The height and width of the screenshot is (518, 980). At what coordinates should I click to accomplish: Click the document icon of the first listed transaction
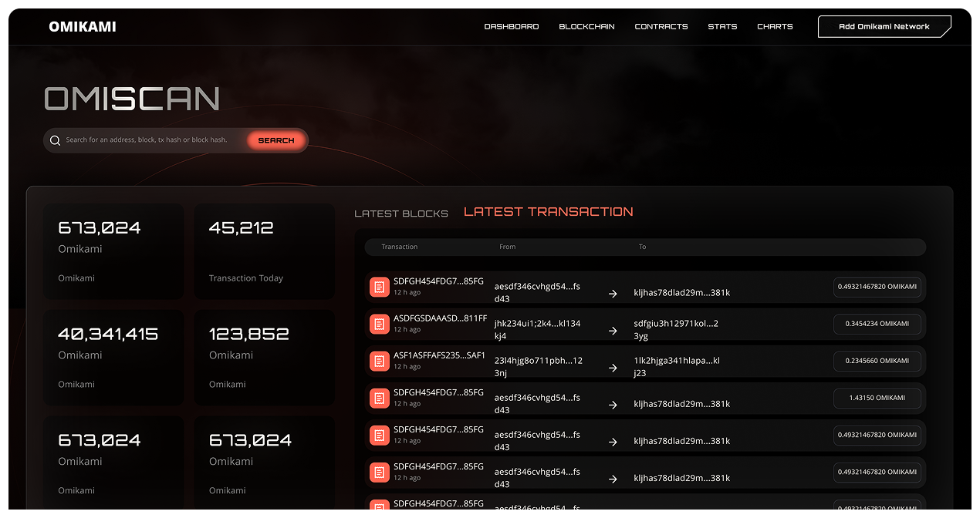(379, 287)
